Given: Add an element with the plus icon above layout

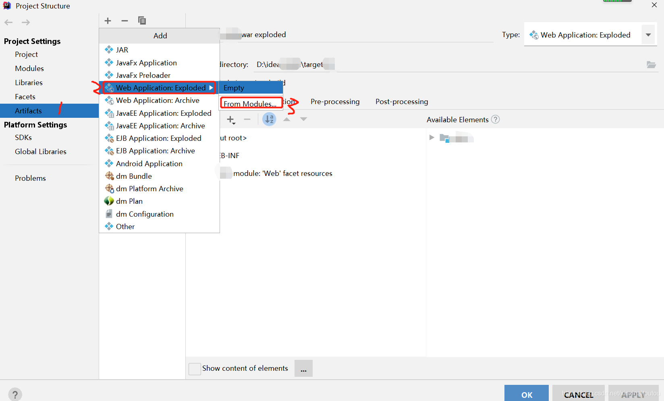Looking at the screenshot, I should (x=230, y=119).
